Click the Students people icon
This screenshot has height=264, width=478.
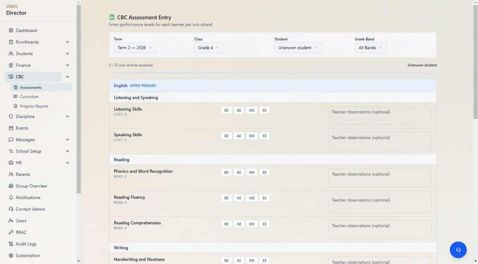pos(11,54)
